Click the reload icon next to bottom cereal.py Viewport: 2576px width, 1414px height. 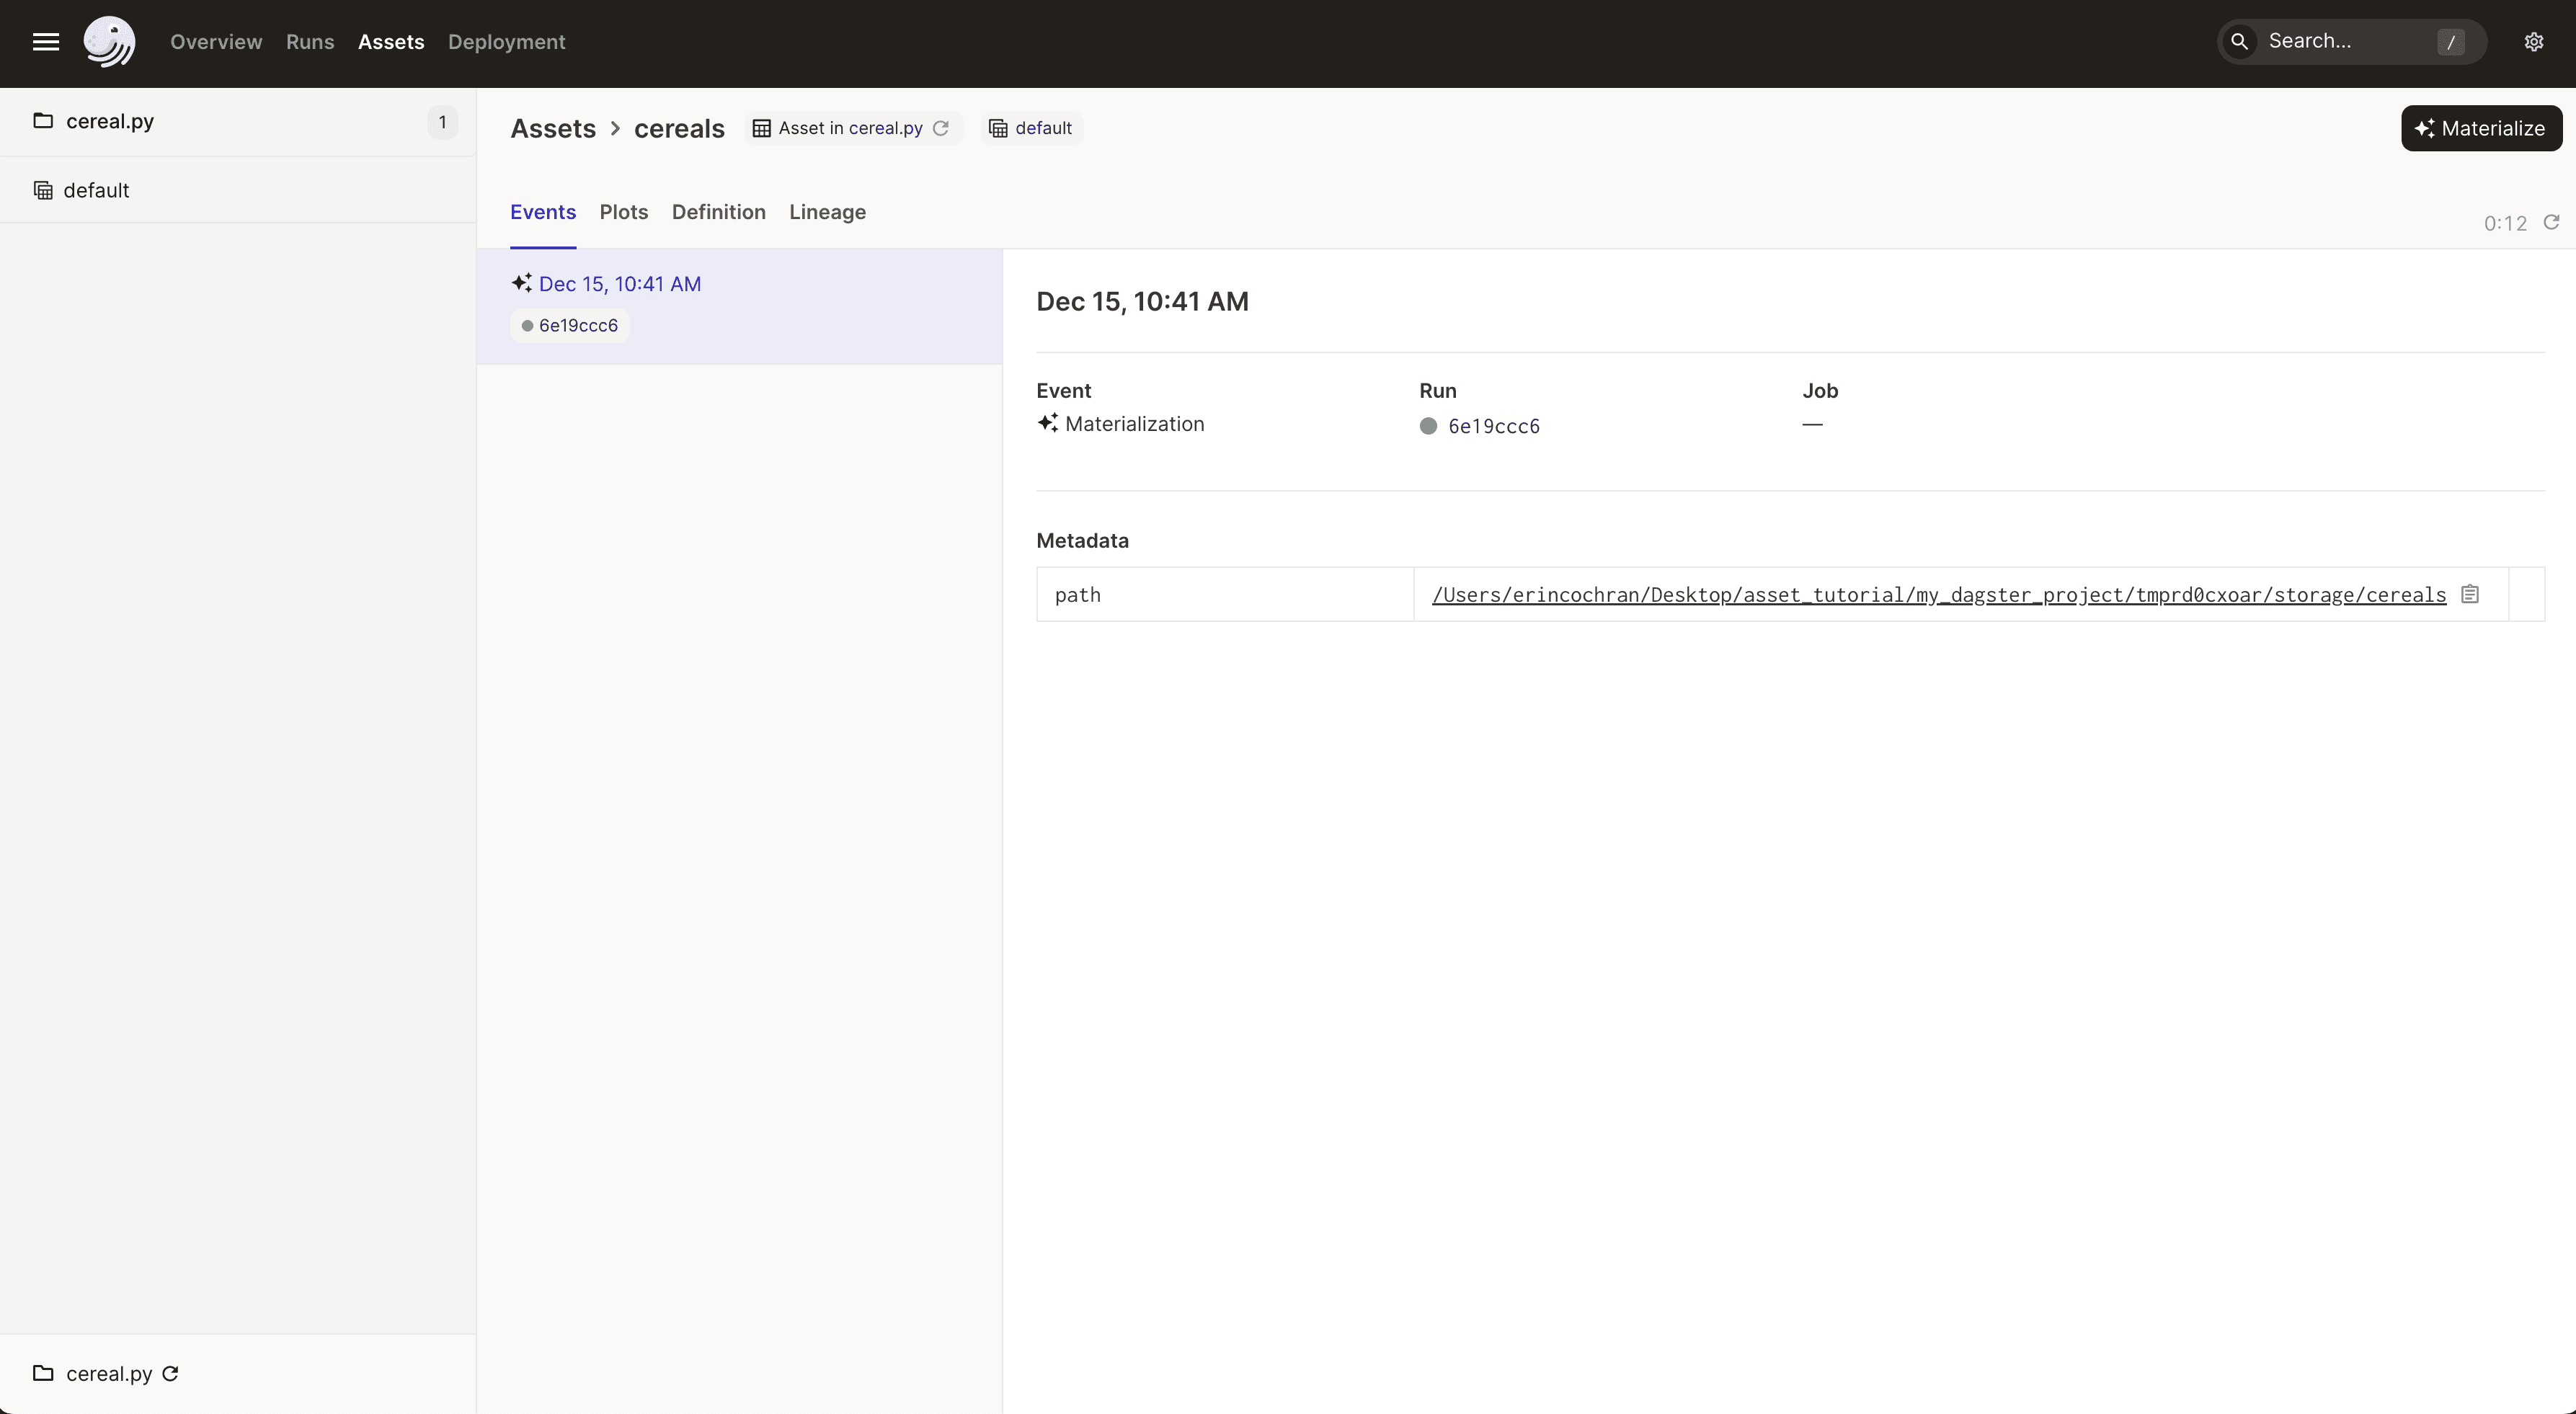pyautogui.click(x=170, y=1373)
